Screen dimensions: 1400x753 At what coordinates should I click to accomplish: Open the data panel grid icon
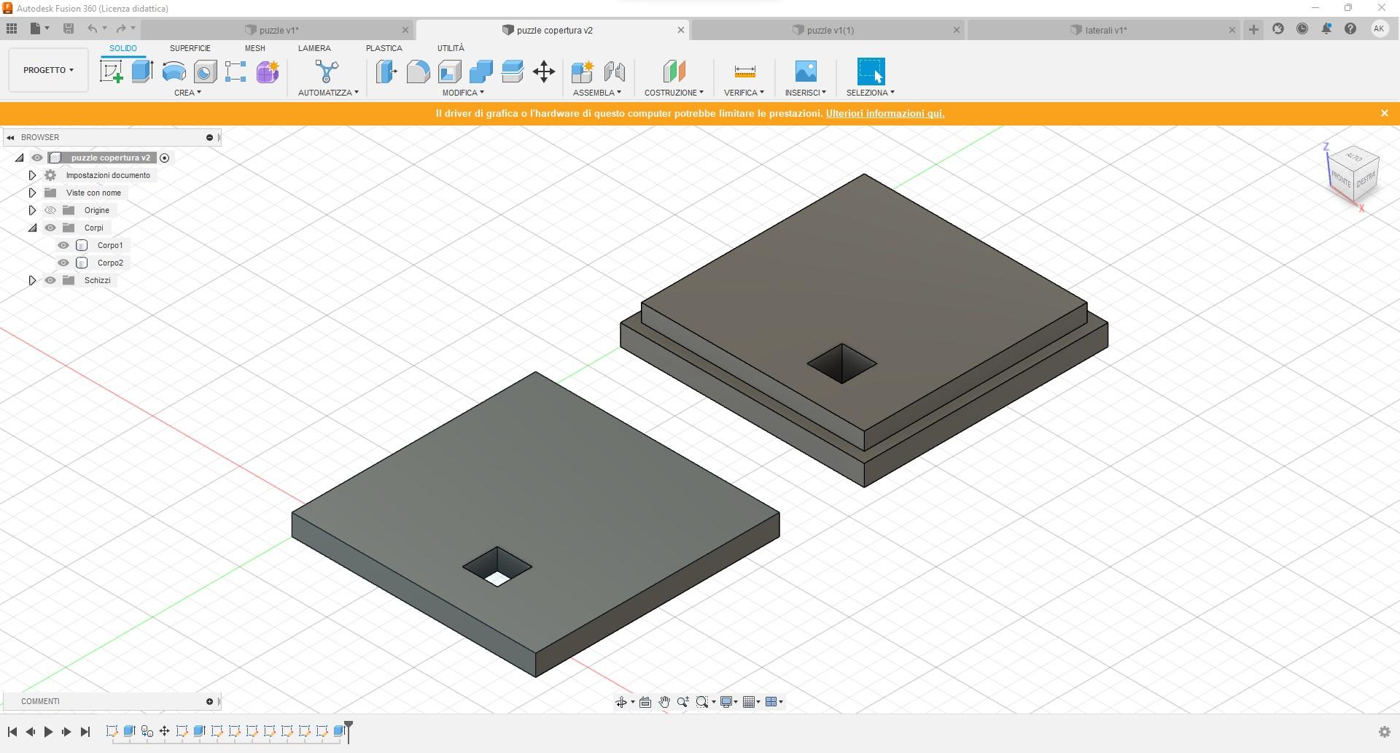coord(12,28)
